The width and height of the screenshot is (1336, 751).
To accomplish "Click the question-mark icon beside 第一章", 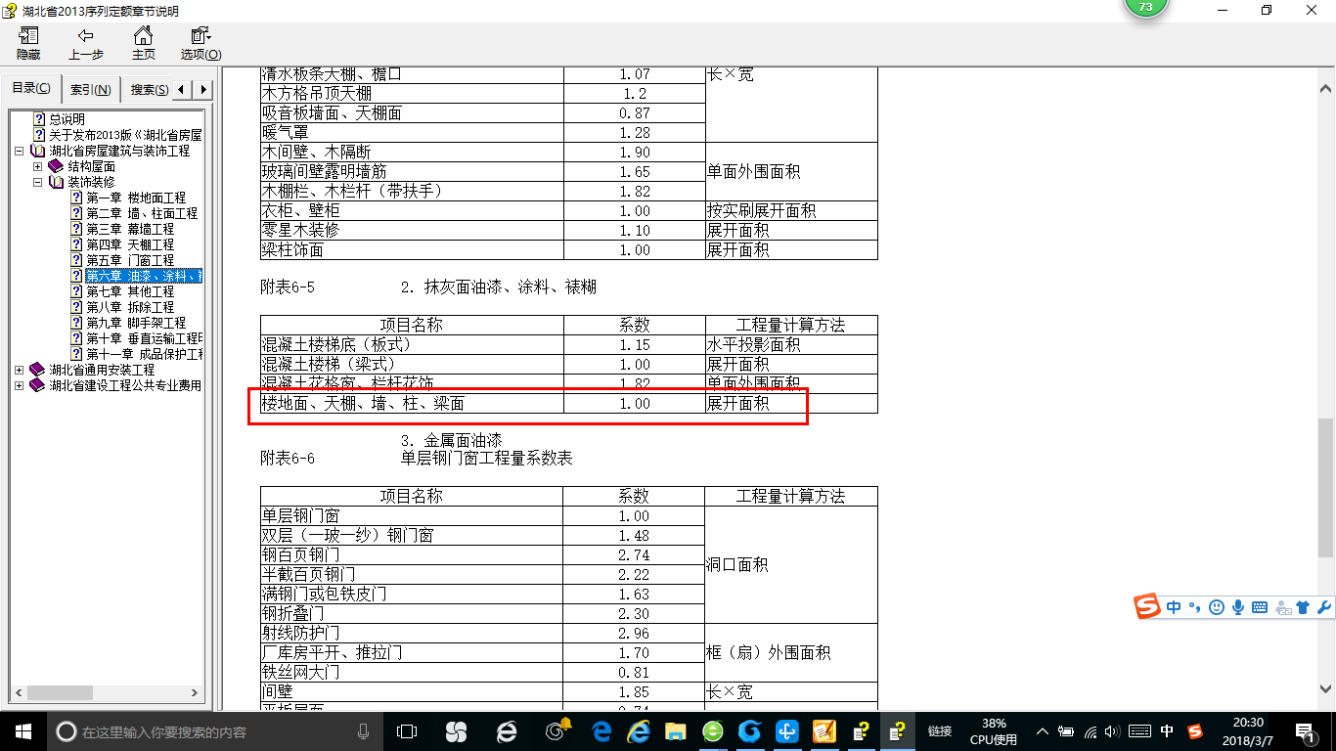I will click(76, 198).
